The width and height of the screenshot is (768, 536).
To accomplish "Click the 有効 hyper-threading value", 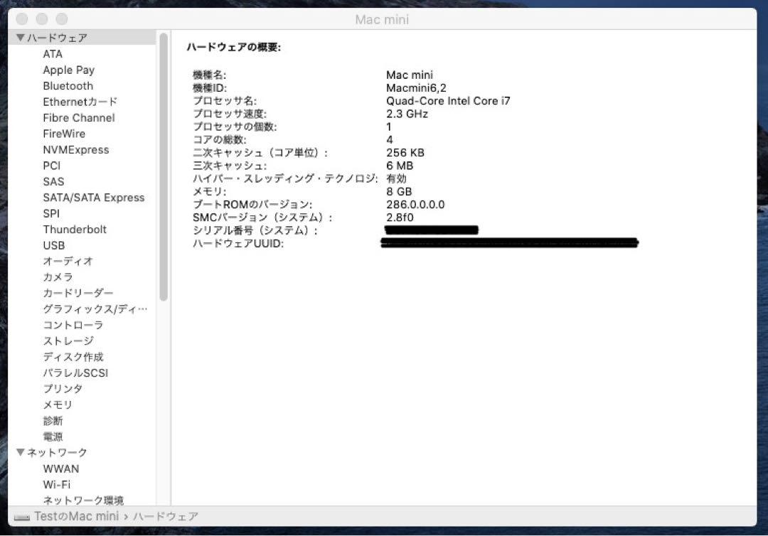I will tap(396, 178).
